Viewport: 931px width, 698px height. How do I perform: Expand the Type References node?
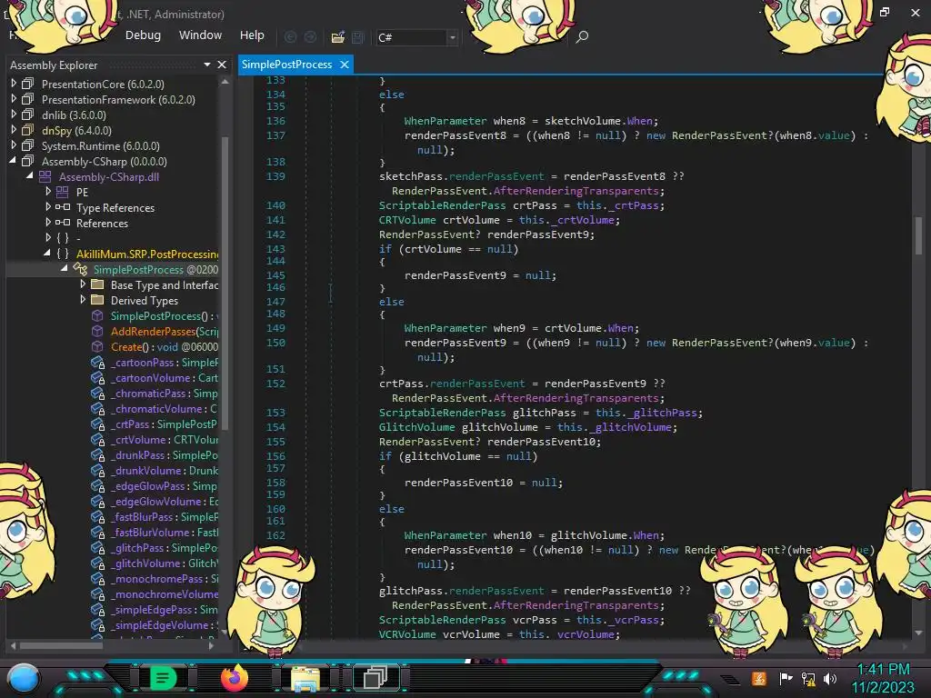pos(48,207)
